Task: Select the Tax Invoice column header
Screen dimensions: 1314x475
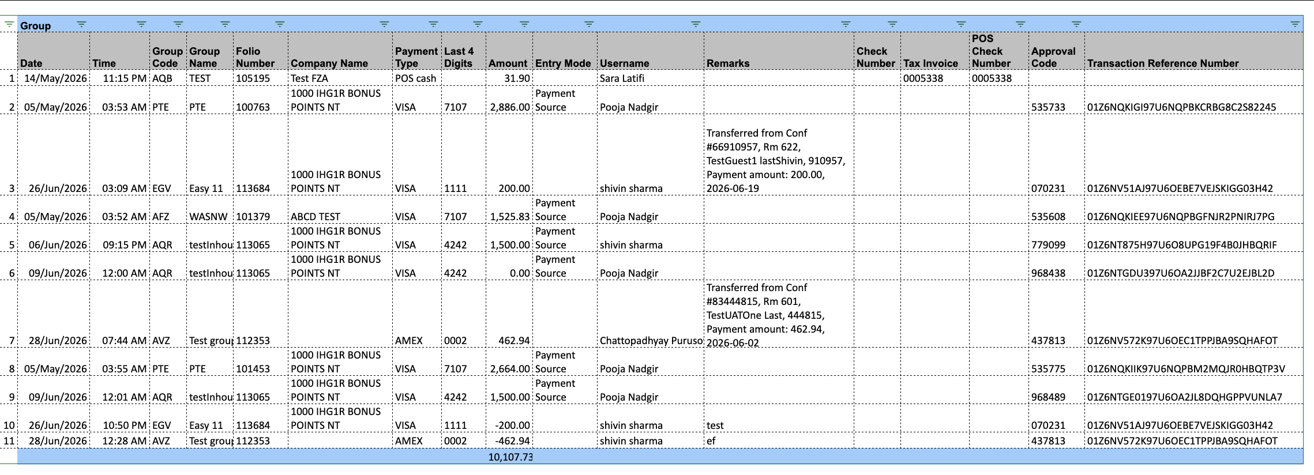Action: (x=934, y=51)
